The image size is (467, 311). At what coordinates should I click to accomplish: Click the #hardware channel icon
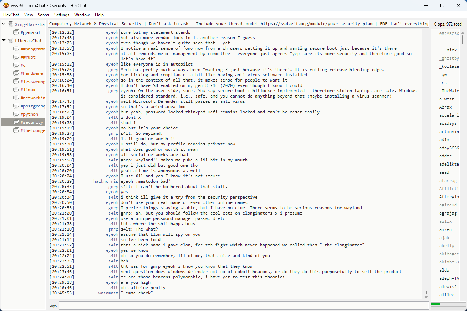tap(16, 73)
